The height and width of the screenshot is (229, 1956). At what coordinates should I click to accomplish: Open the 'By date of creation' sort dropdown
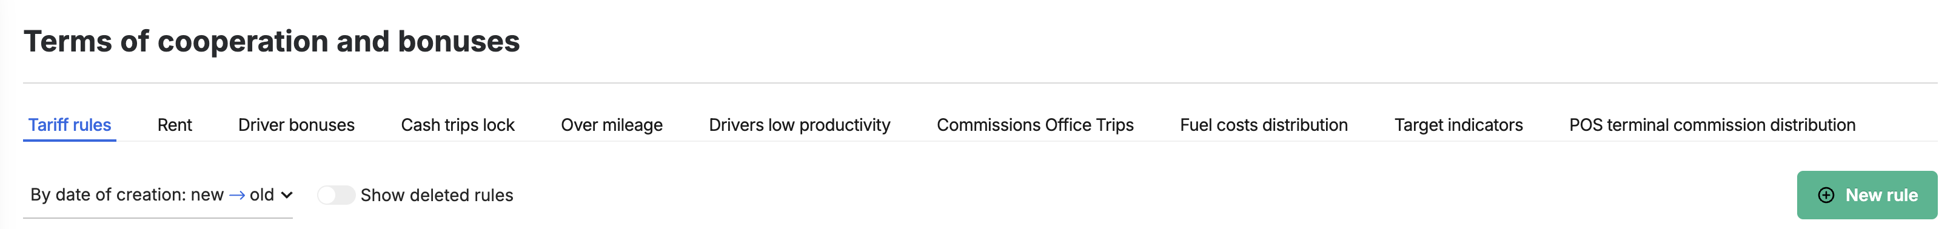pos(158,195)
